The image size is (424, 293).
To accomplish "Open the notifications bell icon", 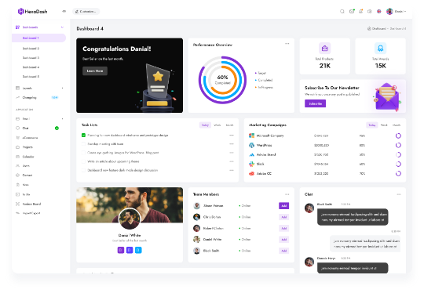I will (360, 11).
